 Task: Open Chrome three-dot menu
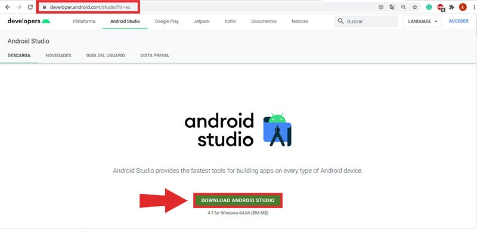tap(473, 7)
